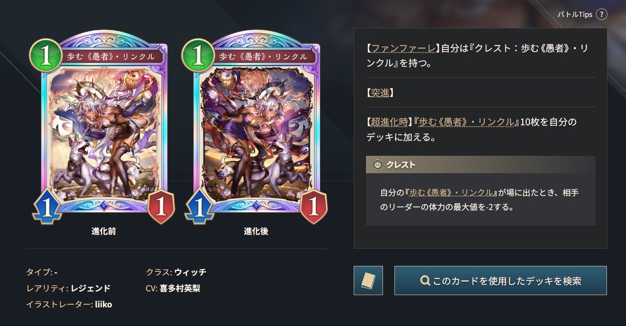This screenshot has height=326, width=626.
Task: Search decks with このカードを使用したデッキを検索
Action: pyautogui.click(x=500, y=281)
